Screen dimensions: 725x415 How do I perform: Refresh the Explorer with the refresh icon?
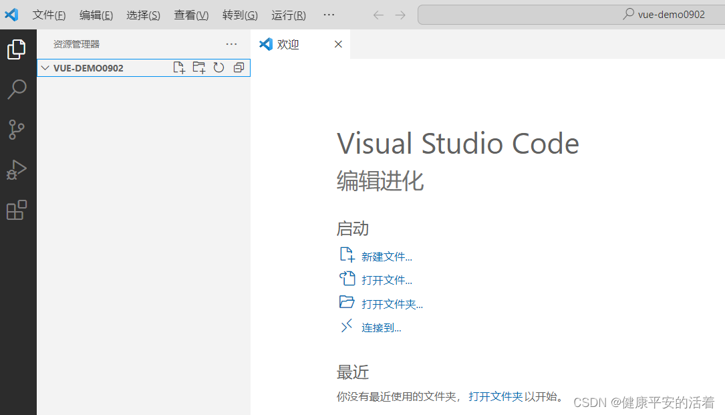pyautogui.click(x=219, y=67)
